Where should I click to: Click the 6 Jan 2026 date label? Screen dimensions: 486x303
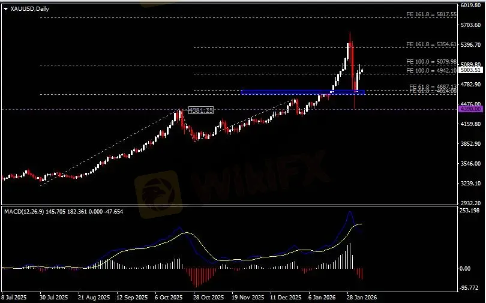(322, 298)
